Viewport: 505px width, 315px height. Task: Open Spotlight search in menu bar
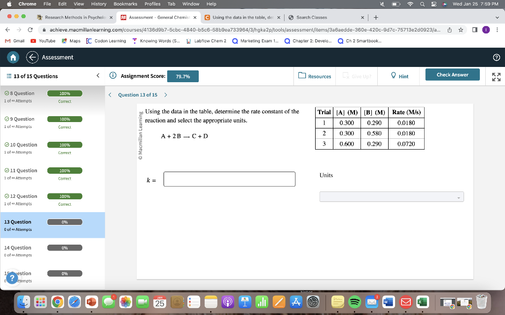tap(422, 4)
